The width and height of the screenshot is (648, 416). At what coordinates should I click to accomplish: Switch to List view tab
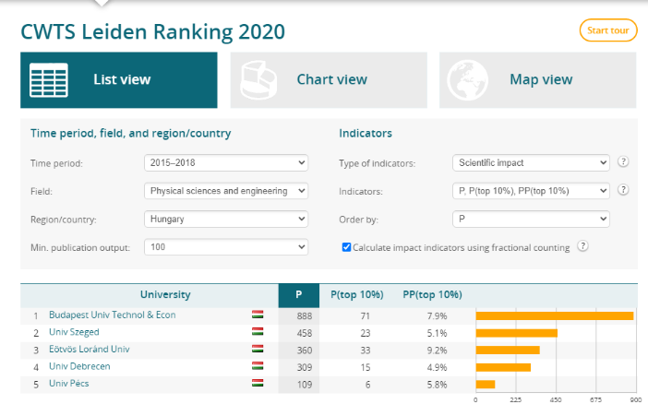tap(118, 79)
